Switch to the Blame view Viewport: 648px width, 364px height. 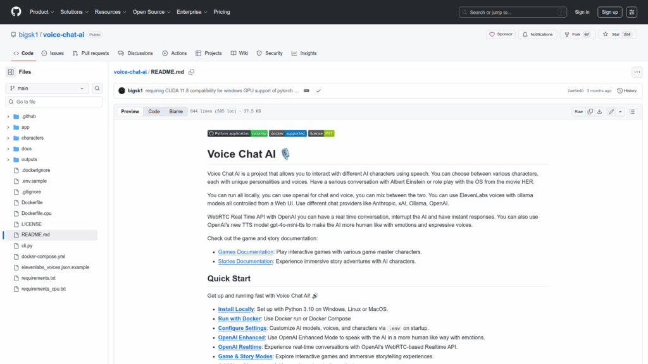175,111
